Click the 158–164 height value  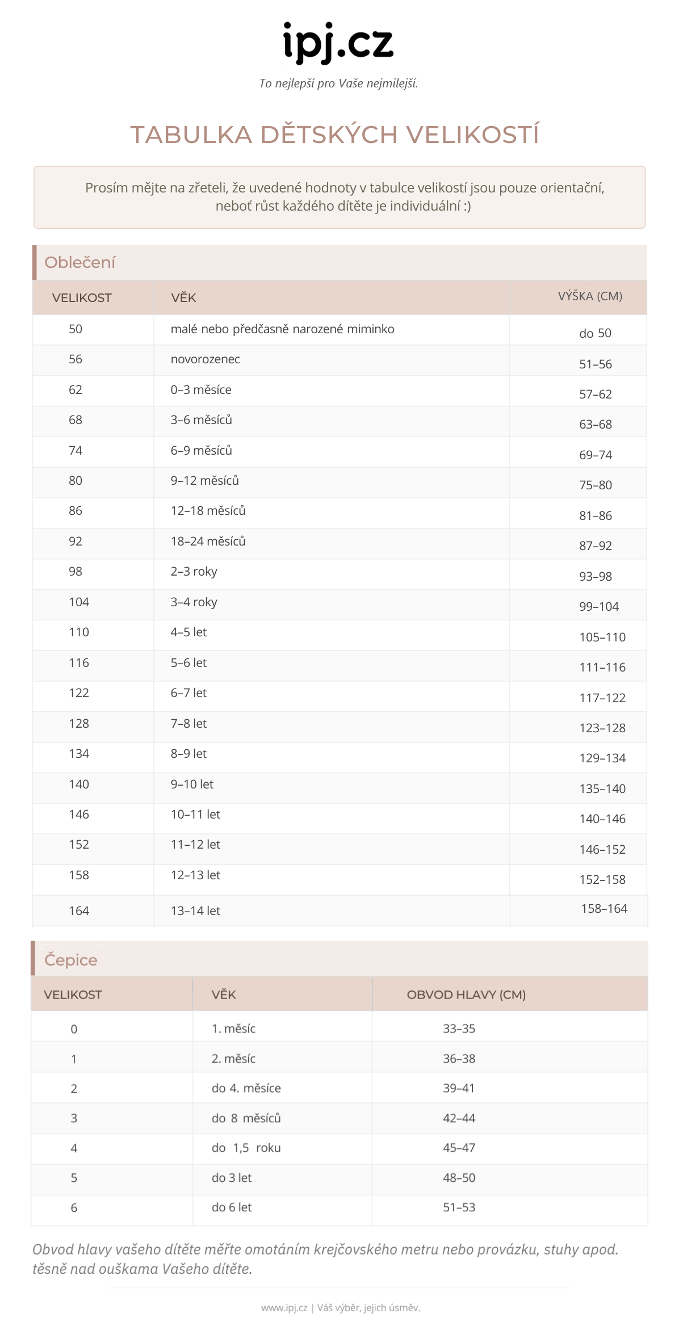pyautogui.click(x=604, y=909)
